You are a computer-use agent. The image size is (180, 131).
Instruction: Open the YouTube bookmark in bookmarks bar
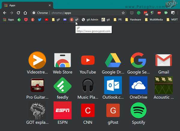point(46,20)
